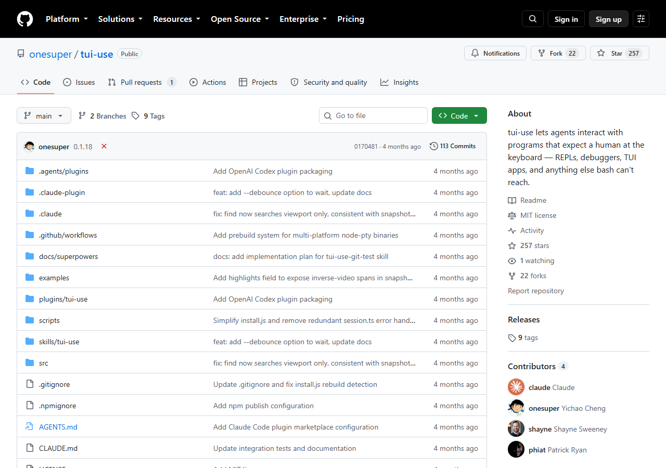Click the phiat contributor avatar

(516, 449)
